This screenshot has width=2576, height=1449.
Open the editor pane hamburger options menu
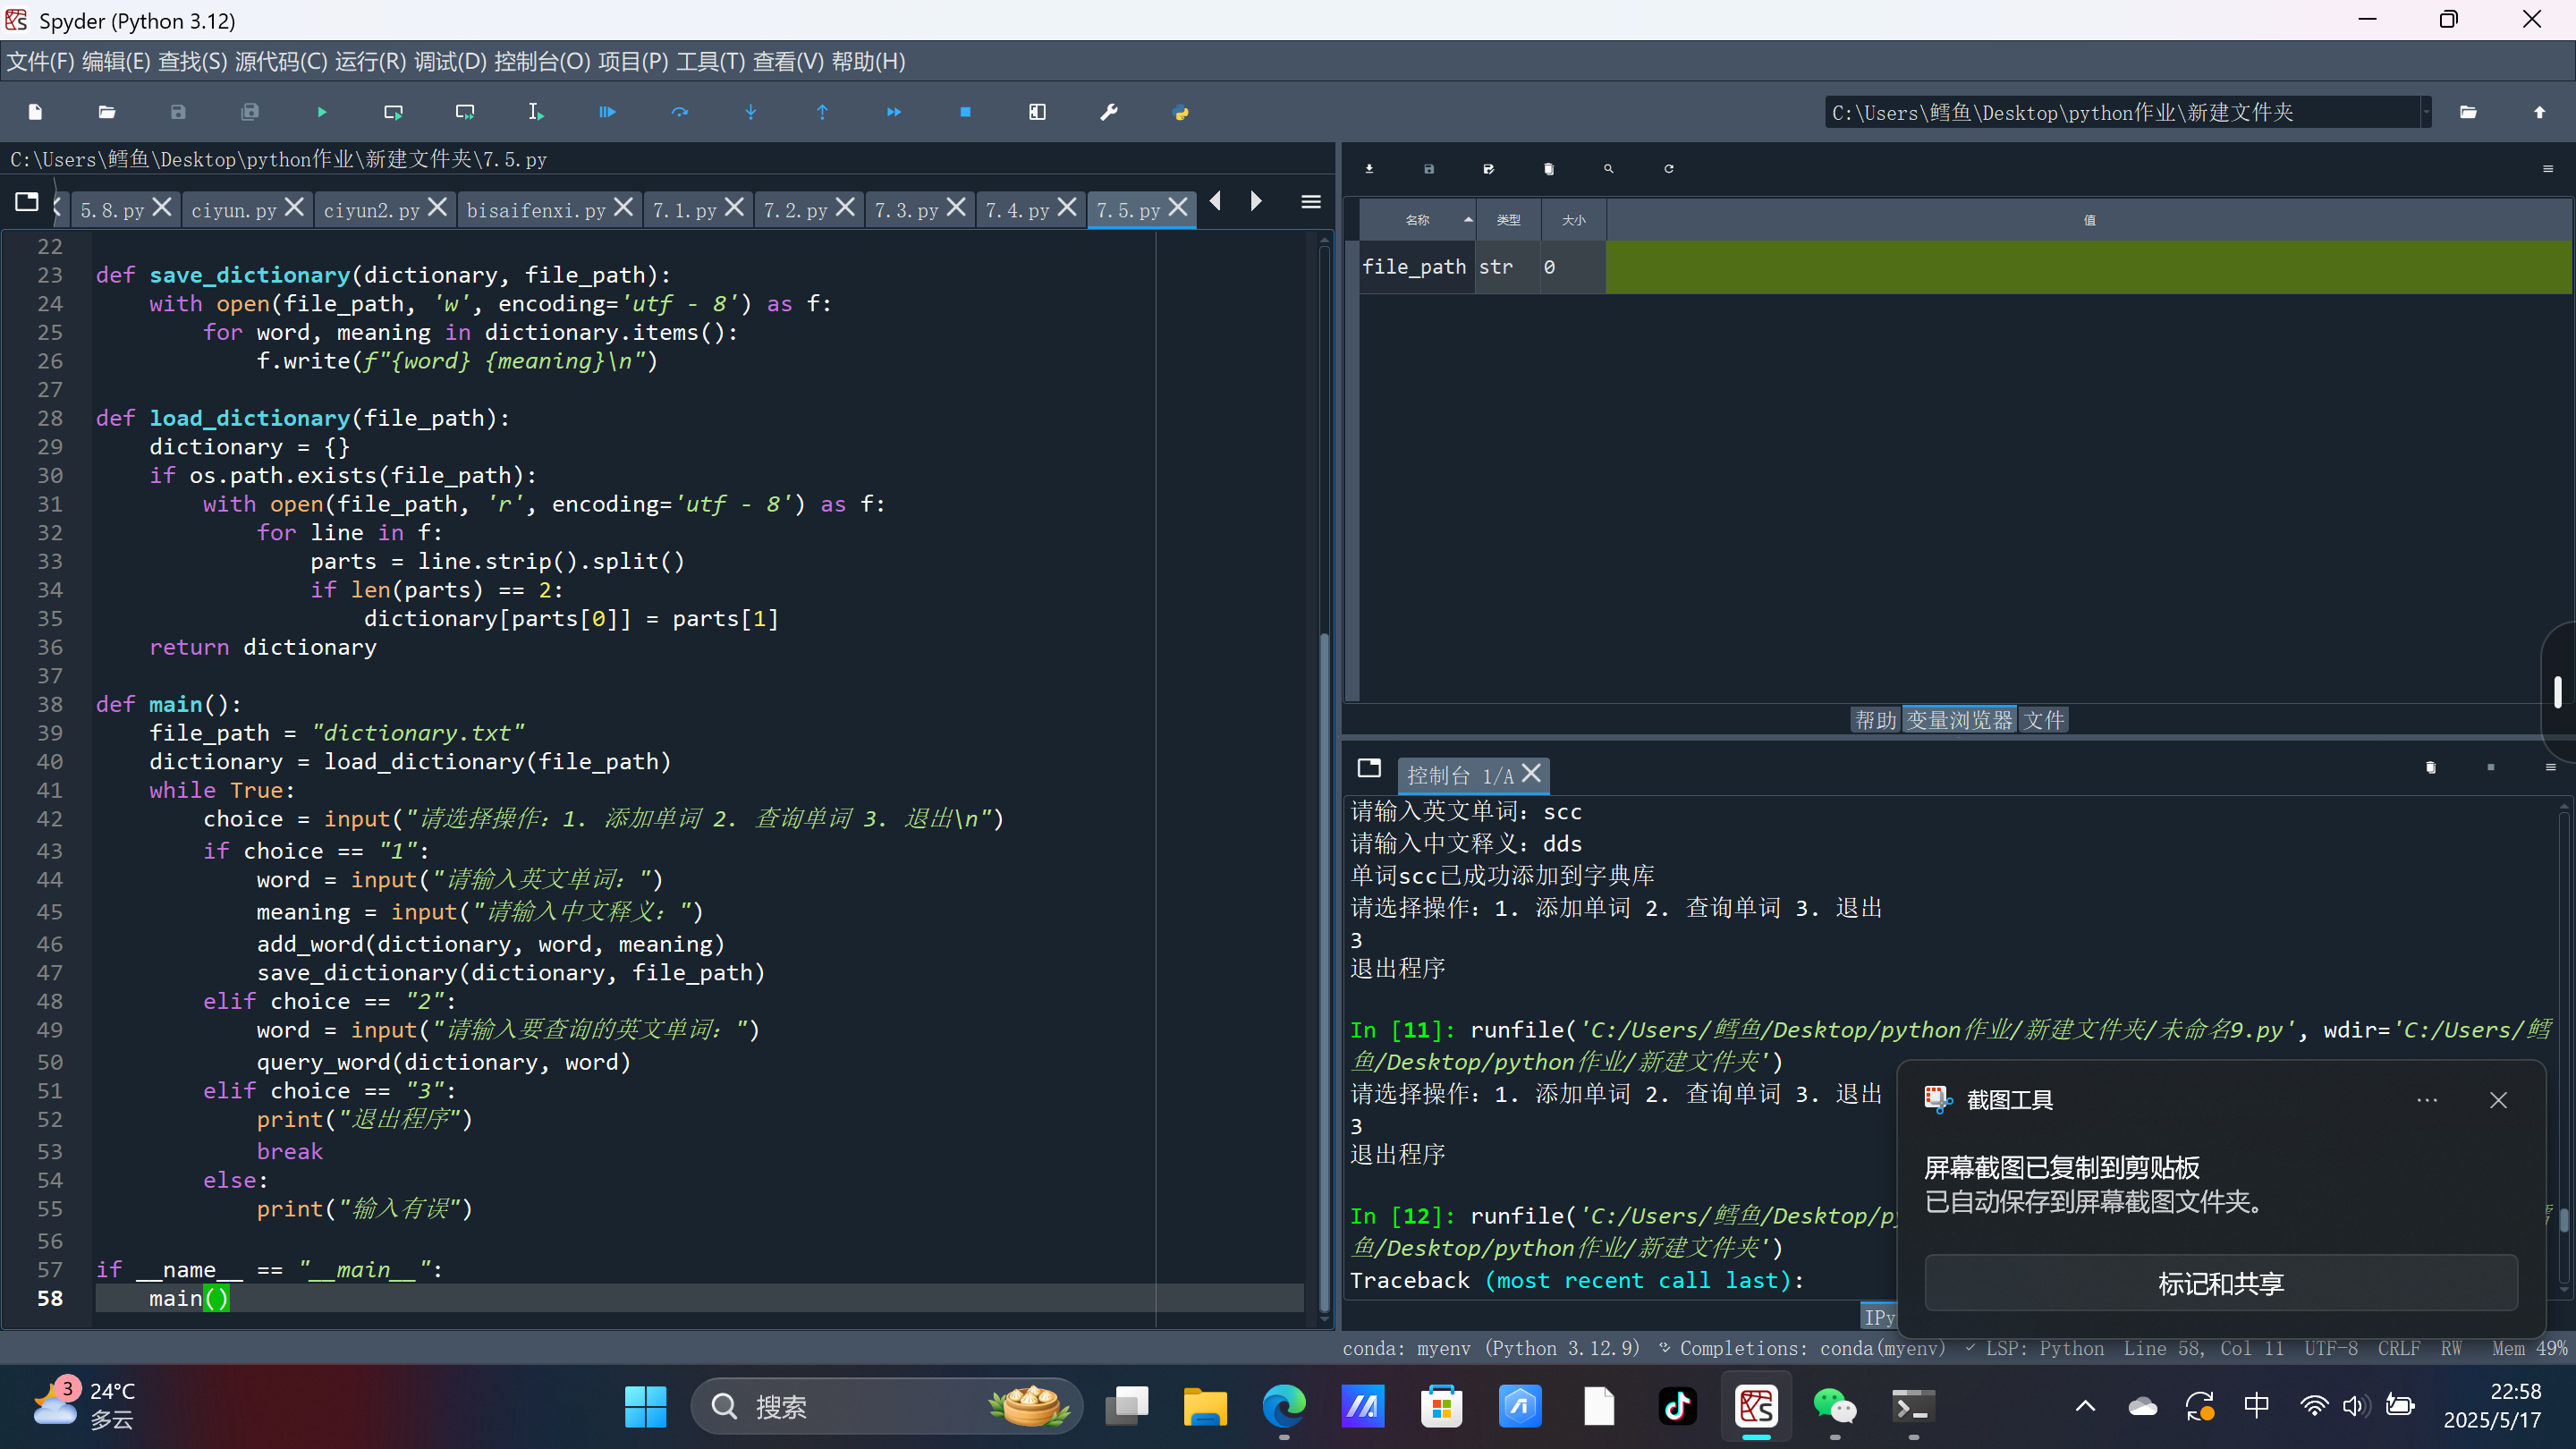click(x=1310, y=203)
